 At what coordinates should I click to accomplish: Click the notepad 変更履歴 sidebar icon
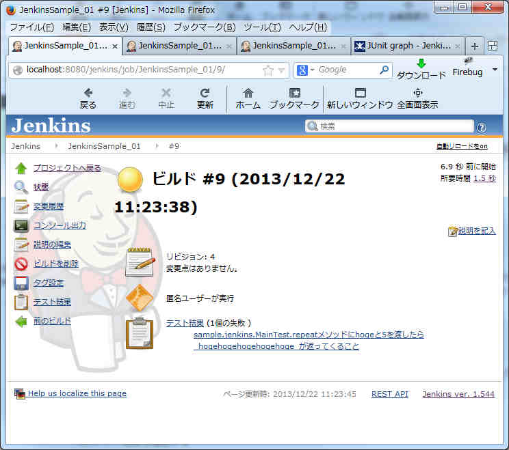click(x=21, y=206)
